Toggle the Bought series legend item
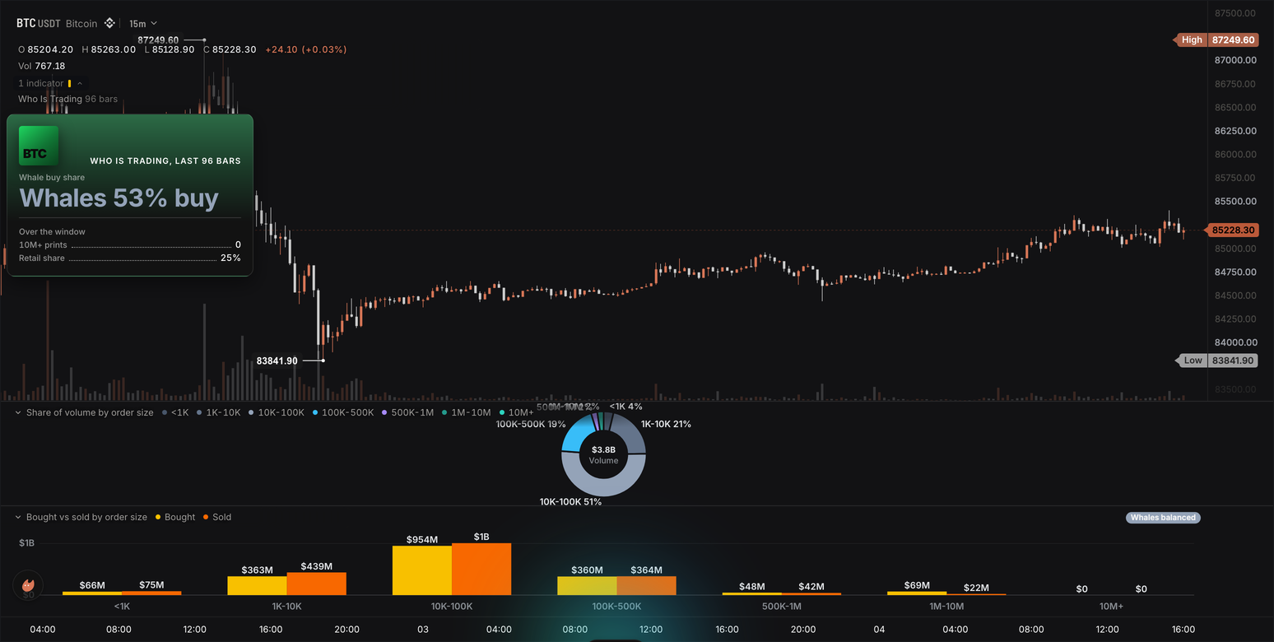1274x642 pixels. 174,517
